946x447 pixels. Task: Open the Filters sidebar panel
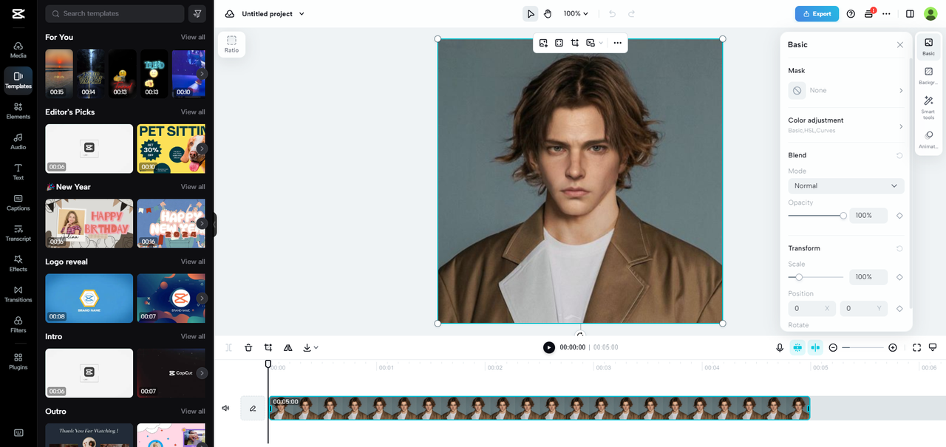(x=18, y=324)
